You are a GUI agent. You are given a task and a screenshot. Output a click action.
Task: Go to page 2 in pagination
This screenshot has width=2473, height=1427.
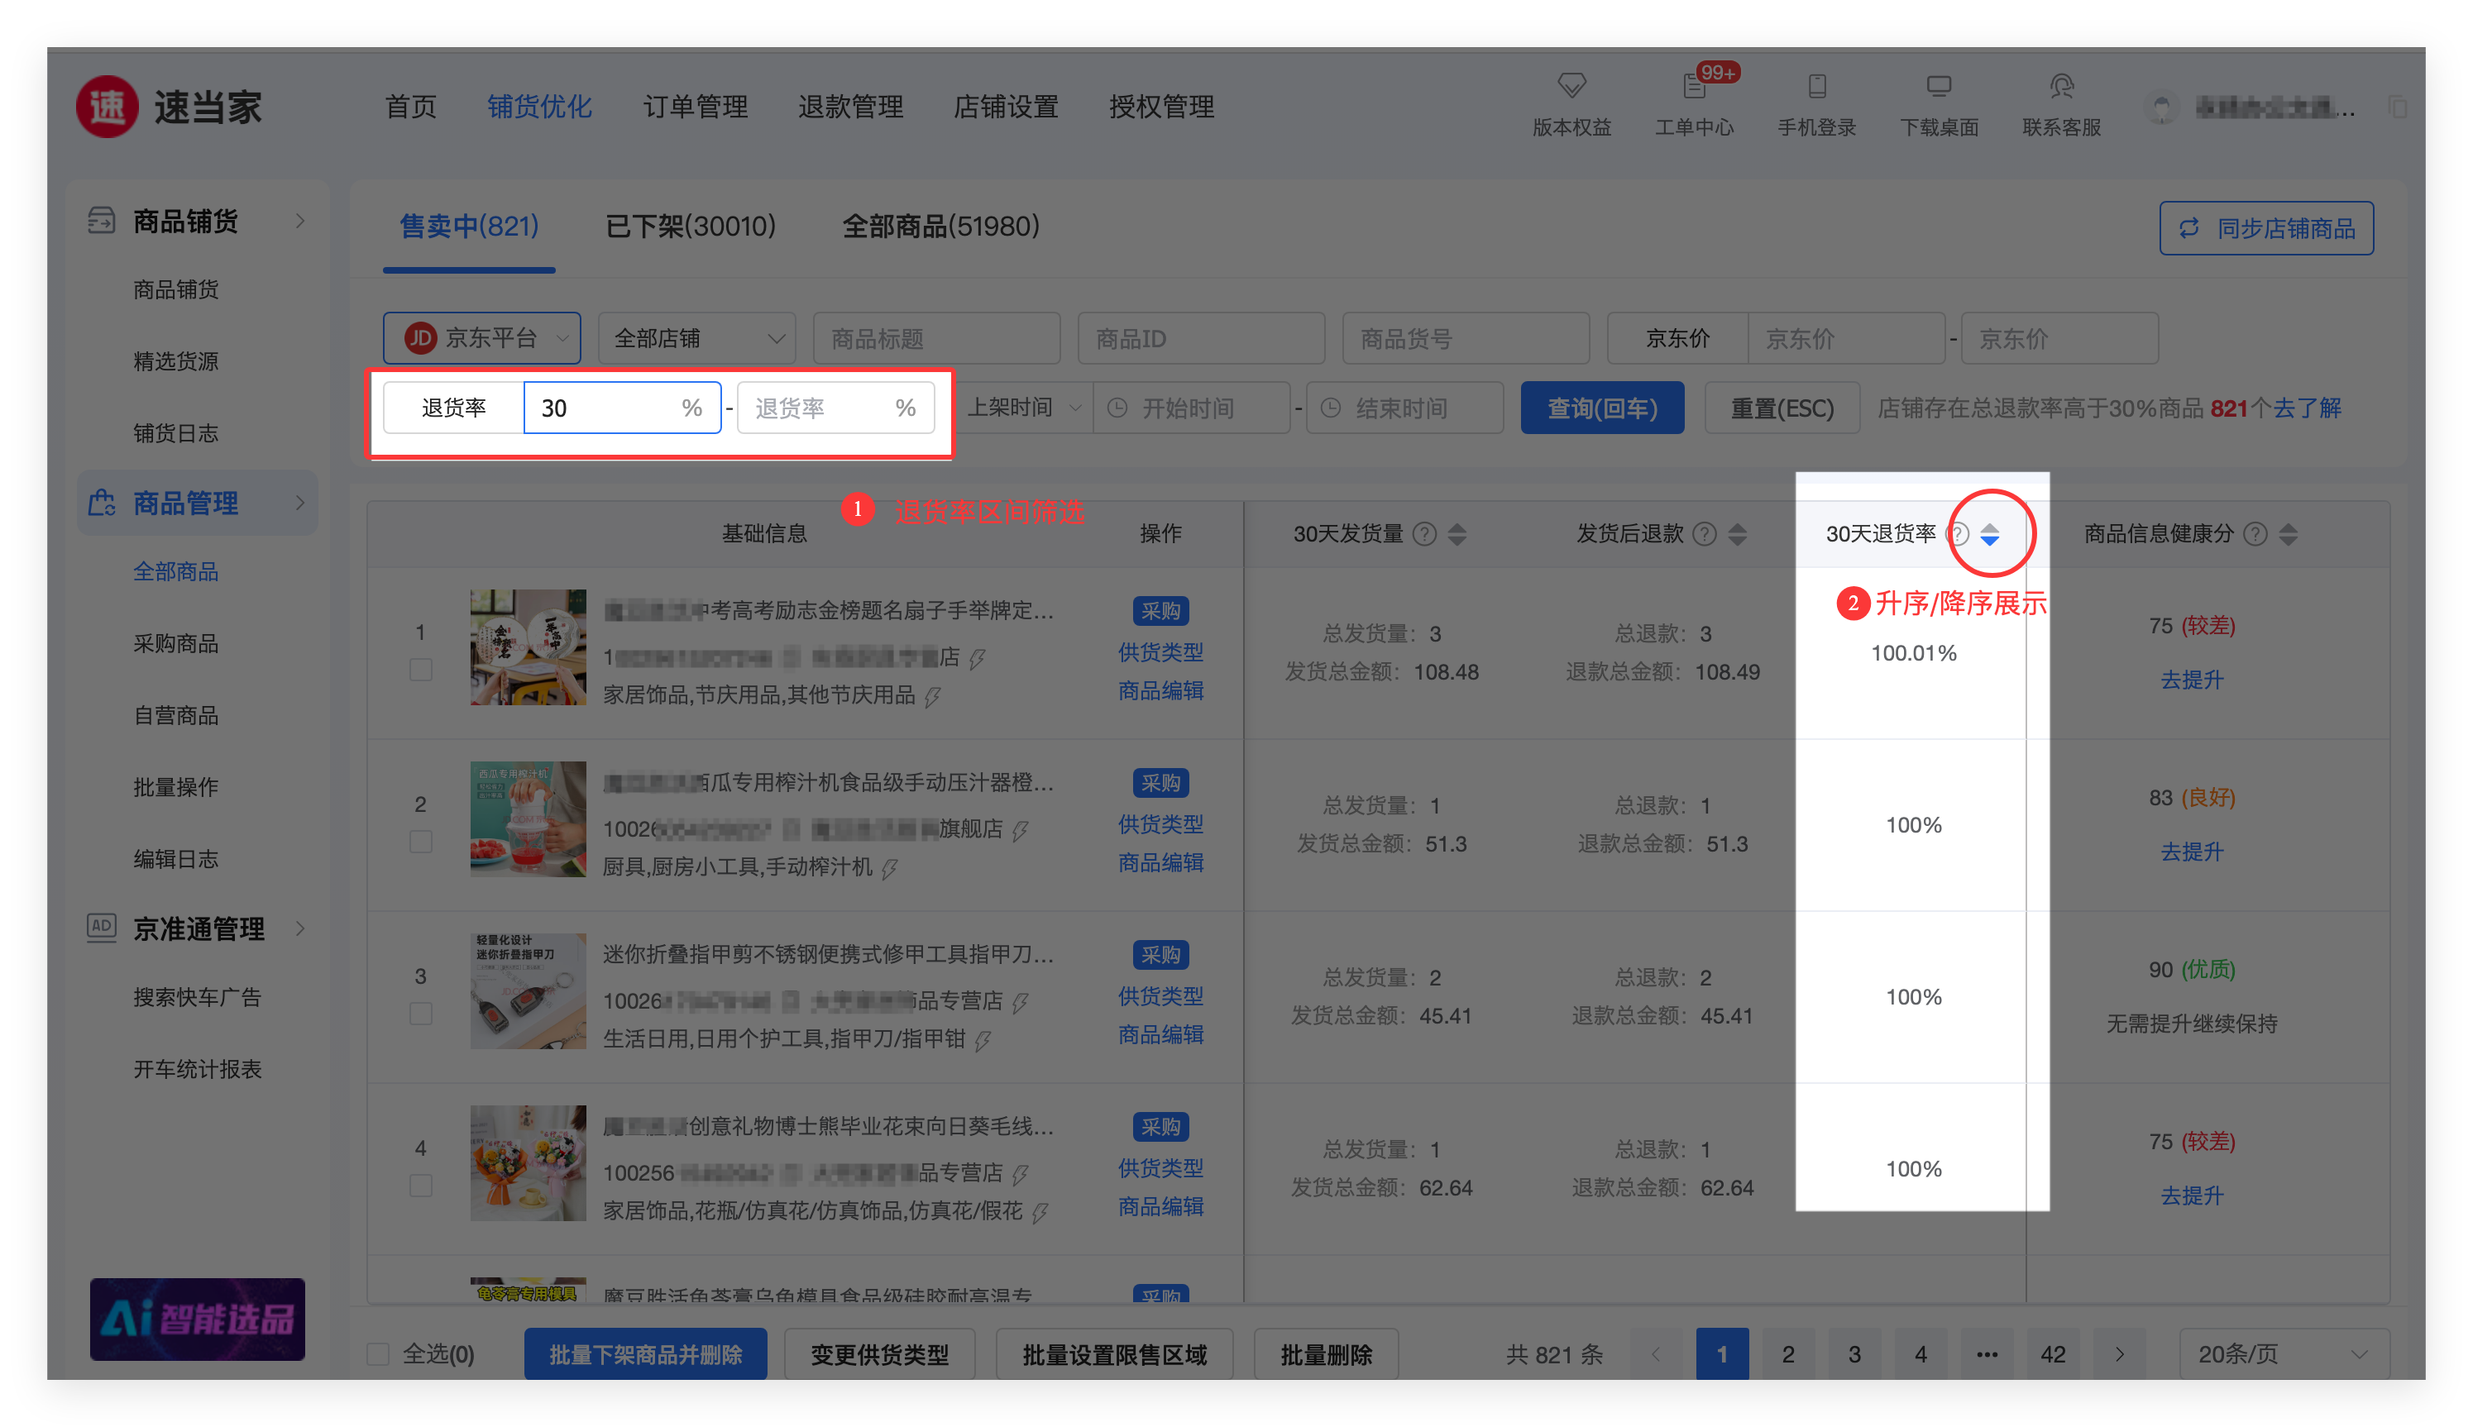tap(1787, 1354)
